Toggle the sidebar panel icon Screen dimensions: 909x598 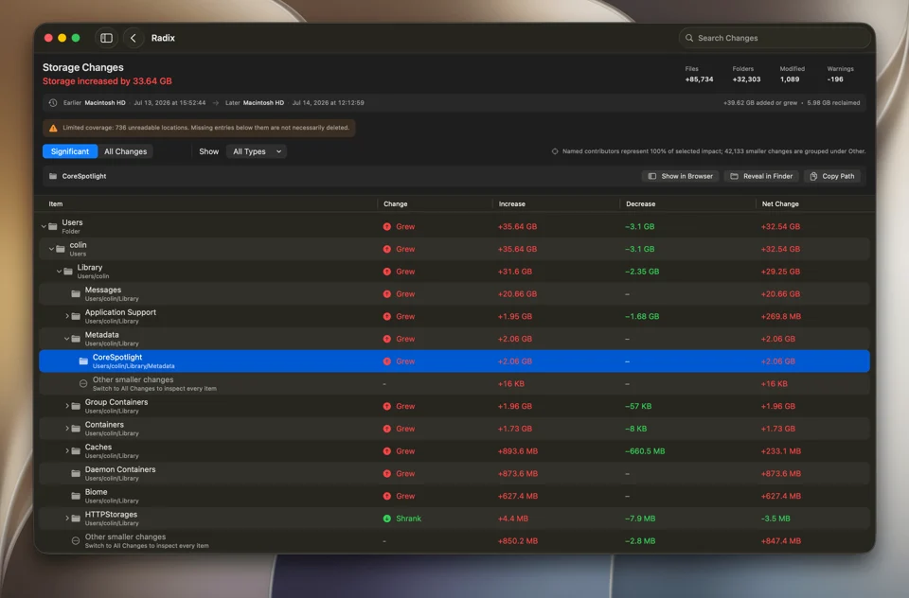tap(106, 38)
